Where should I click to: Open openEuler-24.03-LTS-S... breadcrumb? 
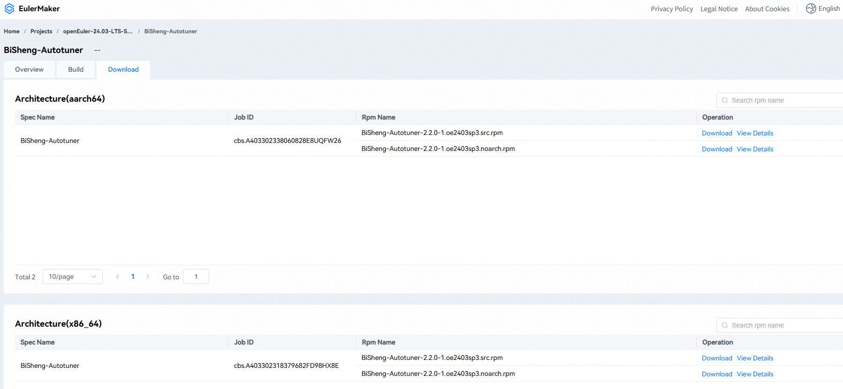tap(98, 31)
